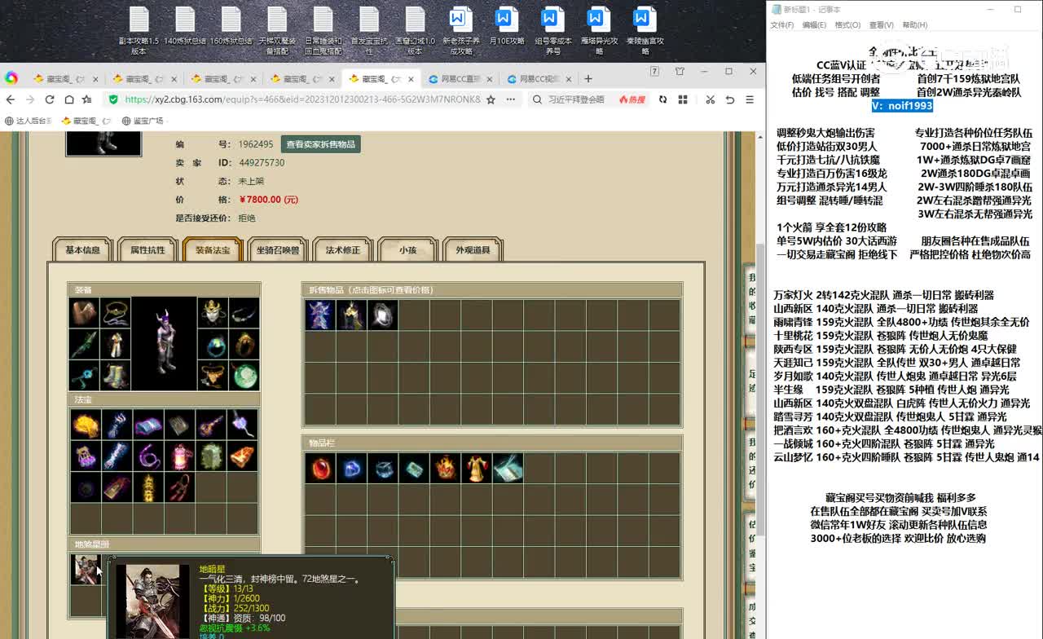
Task: Switch to the 网易CC视频 browser tab
Action: [538, 79]
